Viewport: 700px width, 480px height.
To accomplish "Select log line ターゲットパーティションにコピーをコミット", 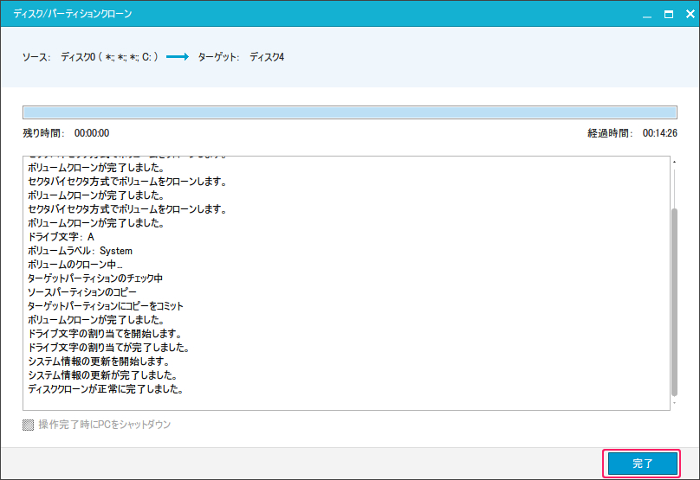I will 106,306.
